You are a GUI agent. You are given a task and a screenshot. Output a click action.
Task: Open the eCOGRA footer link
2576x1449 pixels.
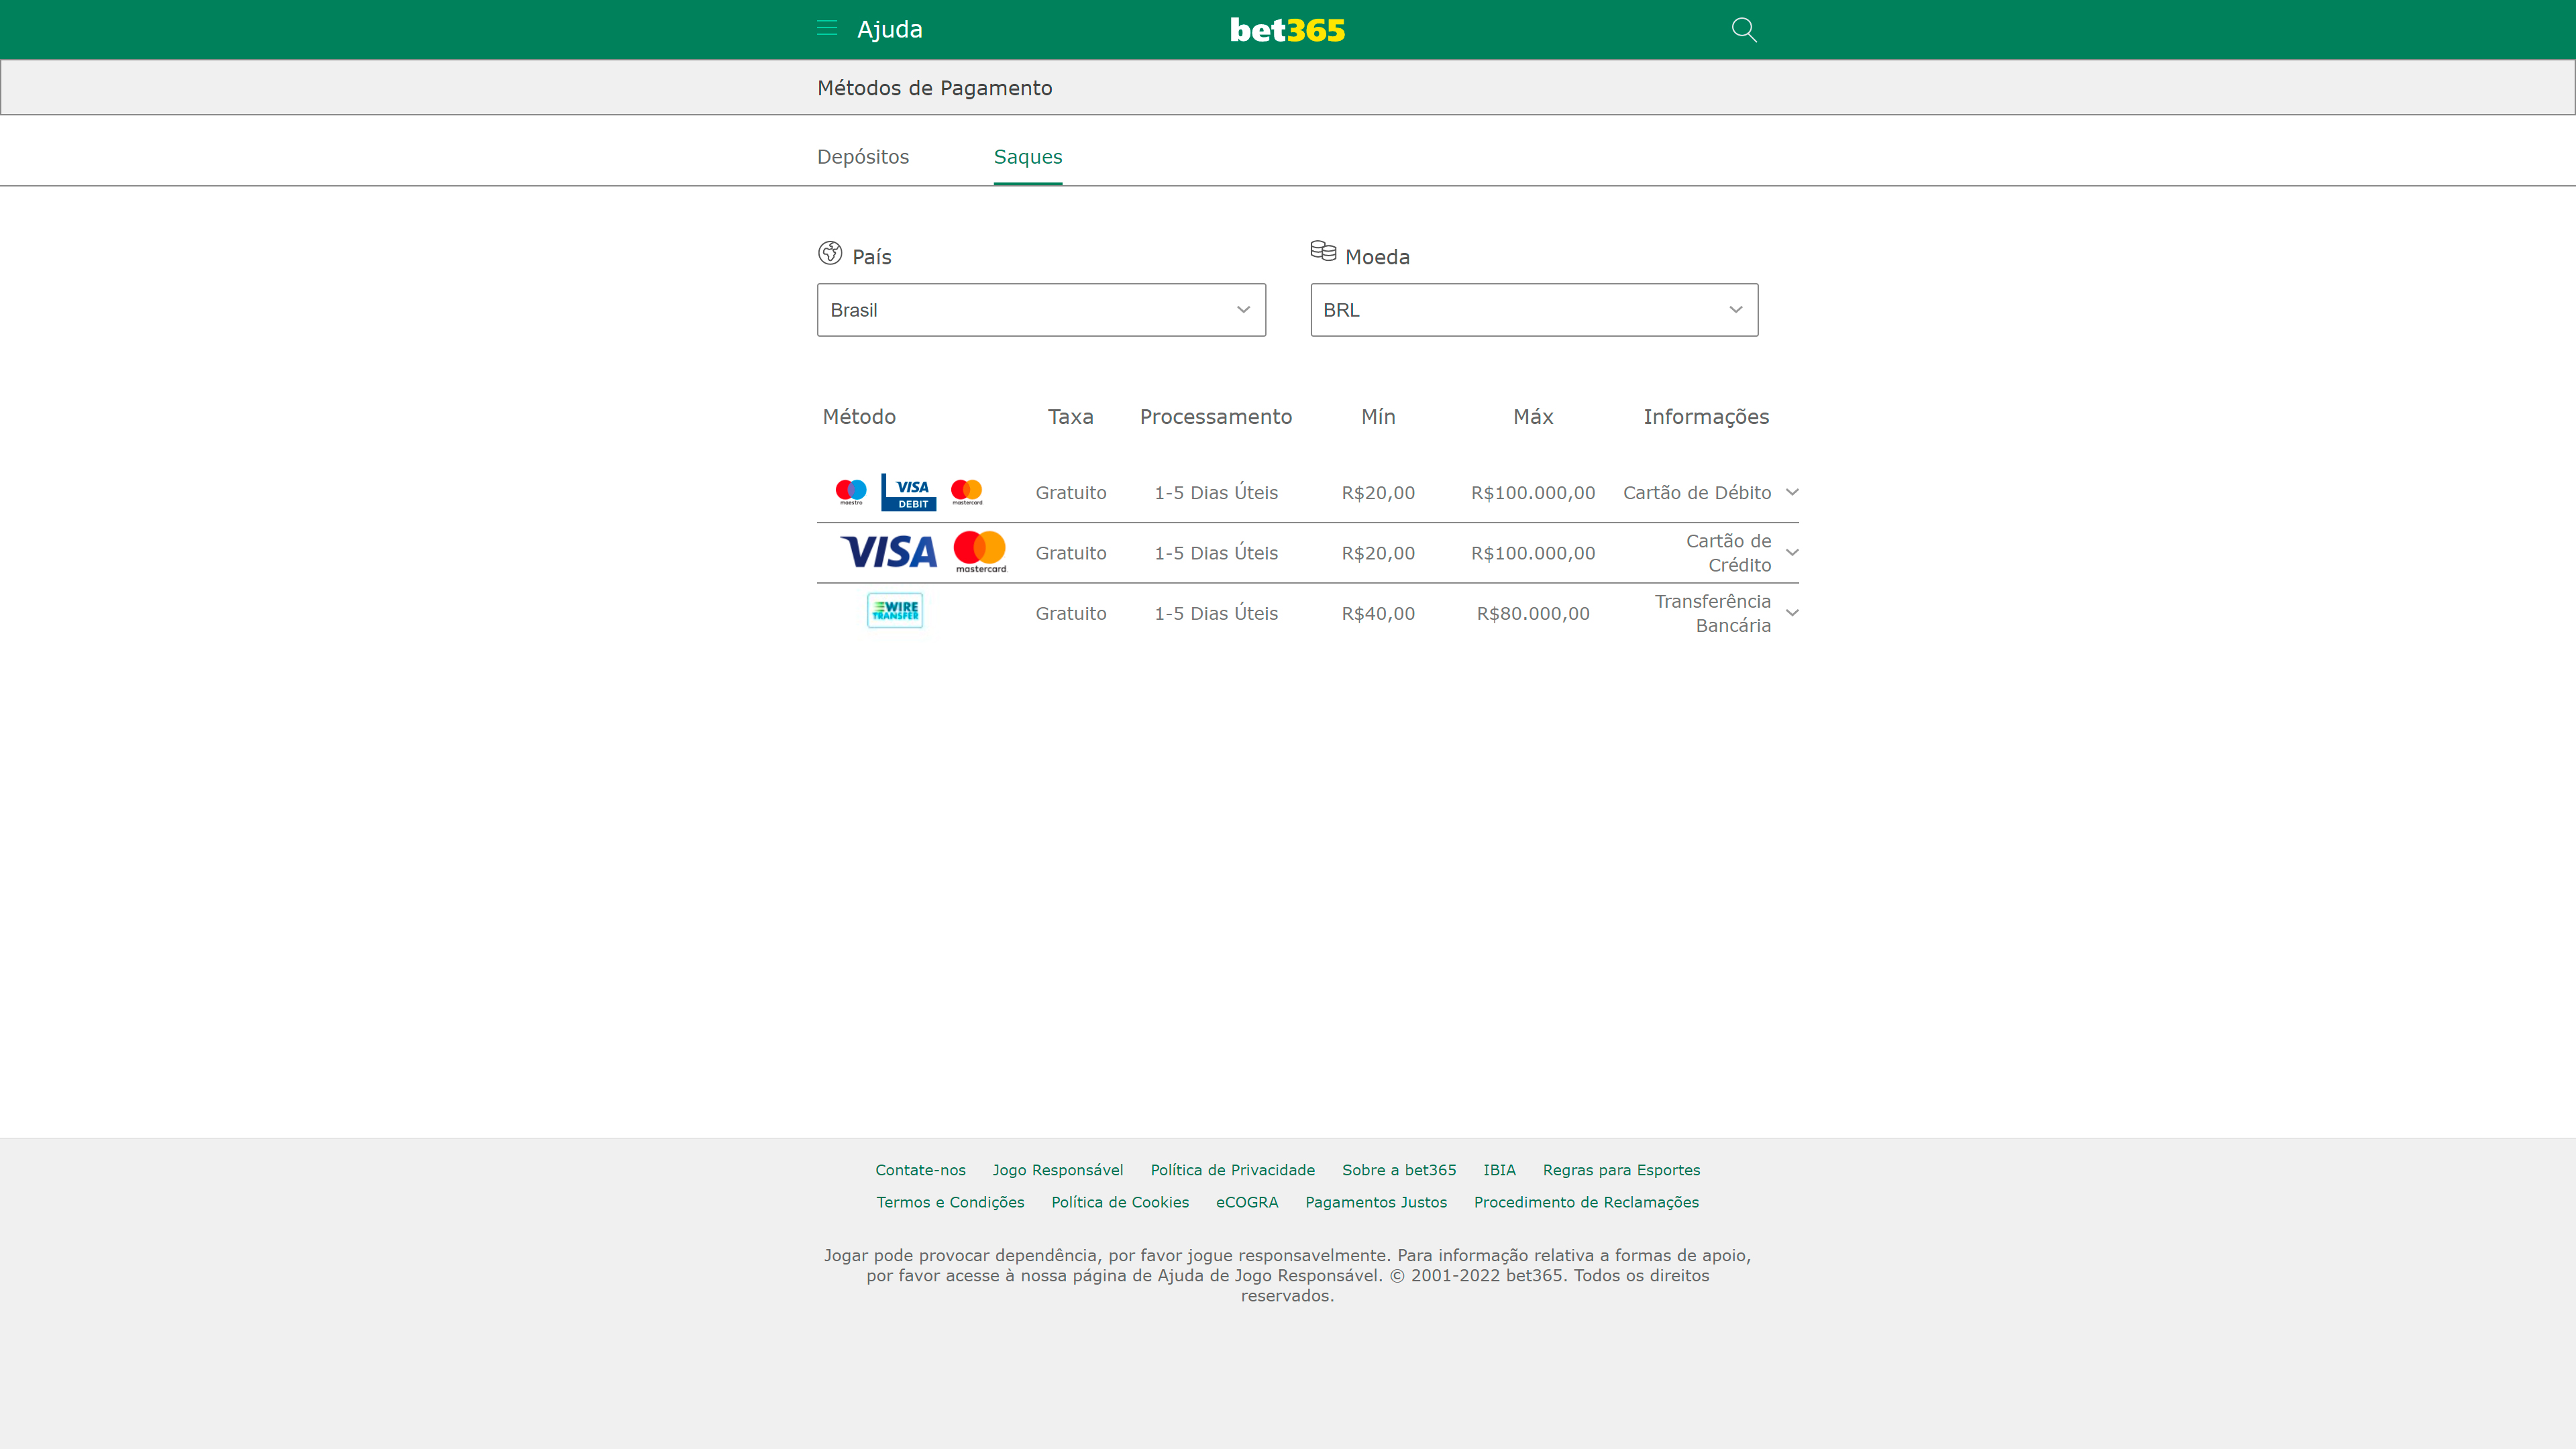coord(1247,1202)
